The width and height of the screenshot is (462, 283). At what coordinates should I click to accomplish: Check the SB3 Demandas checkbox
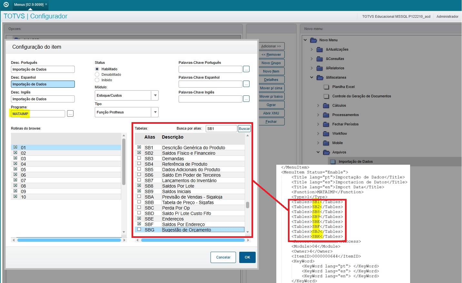point(139,158)
